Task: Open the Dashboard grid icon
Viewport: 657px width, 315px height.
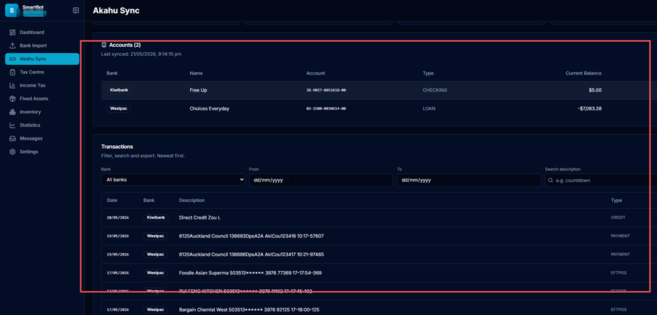Action: (x=13, y=32)
